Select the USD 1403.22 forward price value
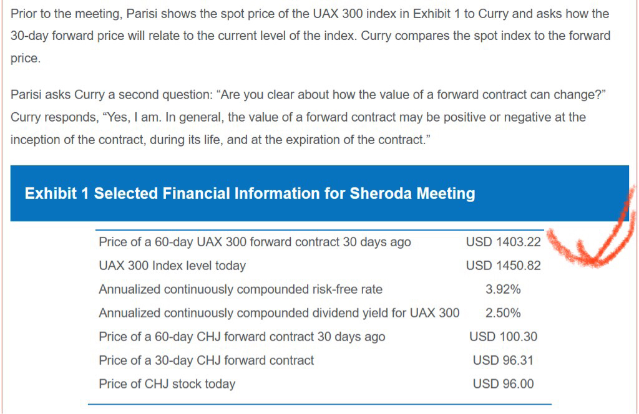 (x=503, y=242)
